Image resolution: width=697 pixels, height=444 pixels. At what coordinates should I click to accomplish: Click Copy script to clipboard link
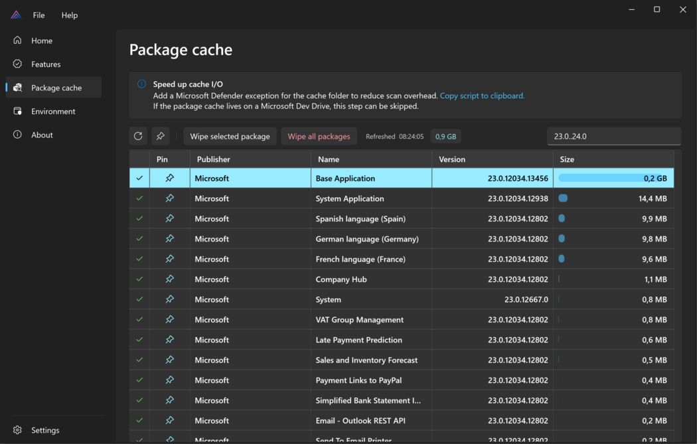[482, 96]
